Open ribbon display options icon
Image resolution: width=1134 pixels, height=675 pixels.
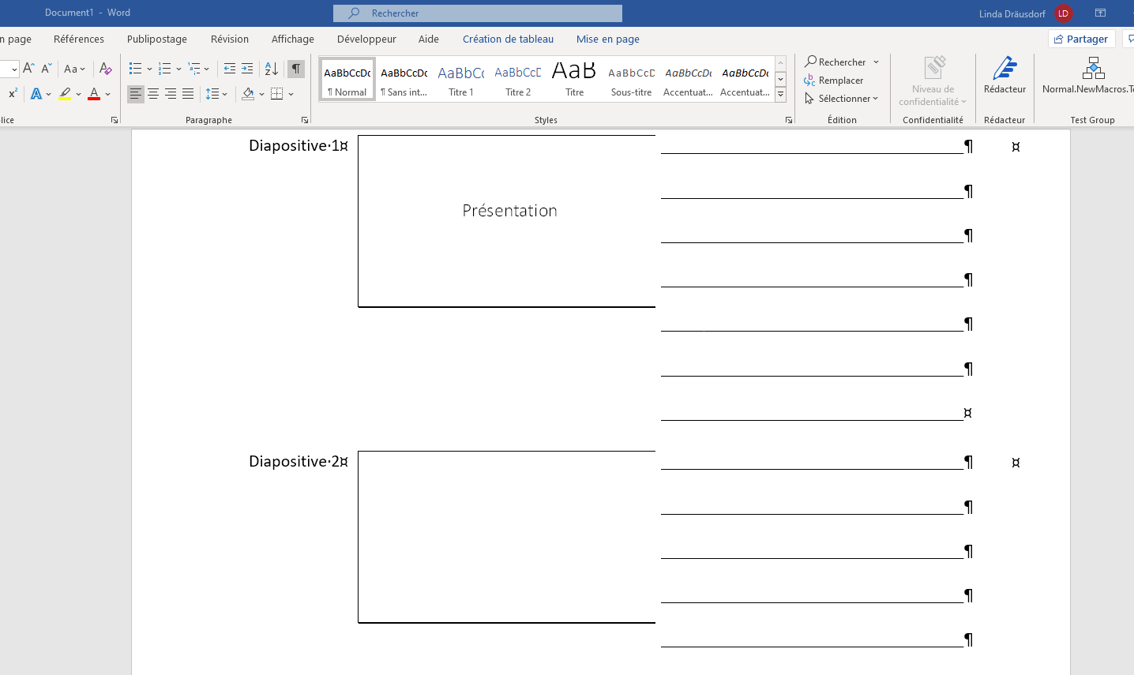coord(1100,13)
